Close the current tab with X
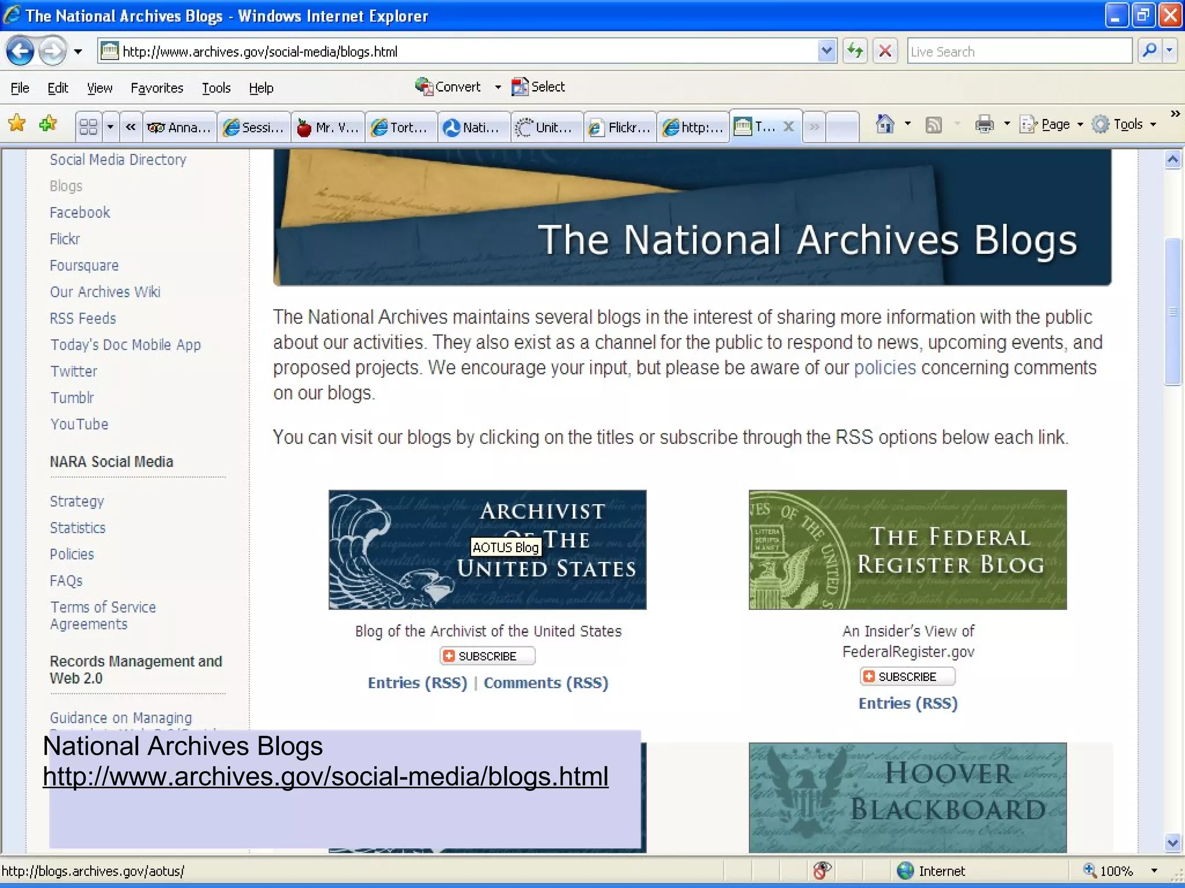The image size is (1185, 888). click(x=789, y=126)
